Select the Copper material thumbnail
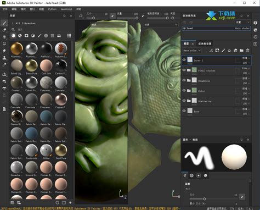This screenshot has width=260, height=210. click(x=61, y=100)
